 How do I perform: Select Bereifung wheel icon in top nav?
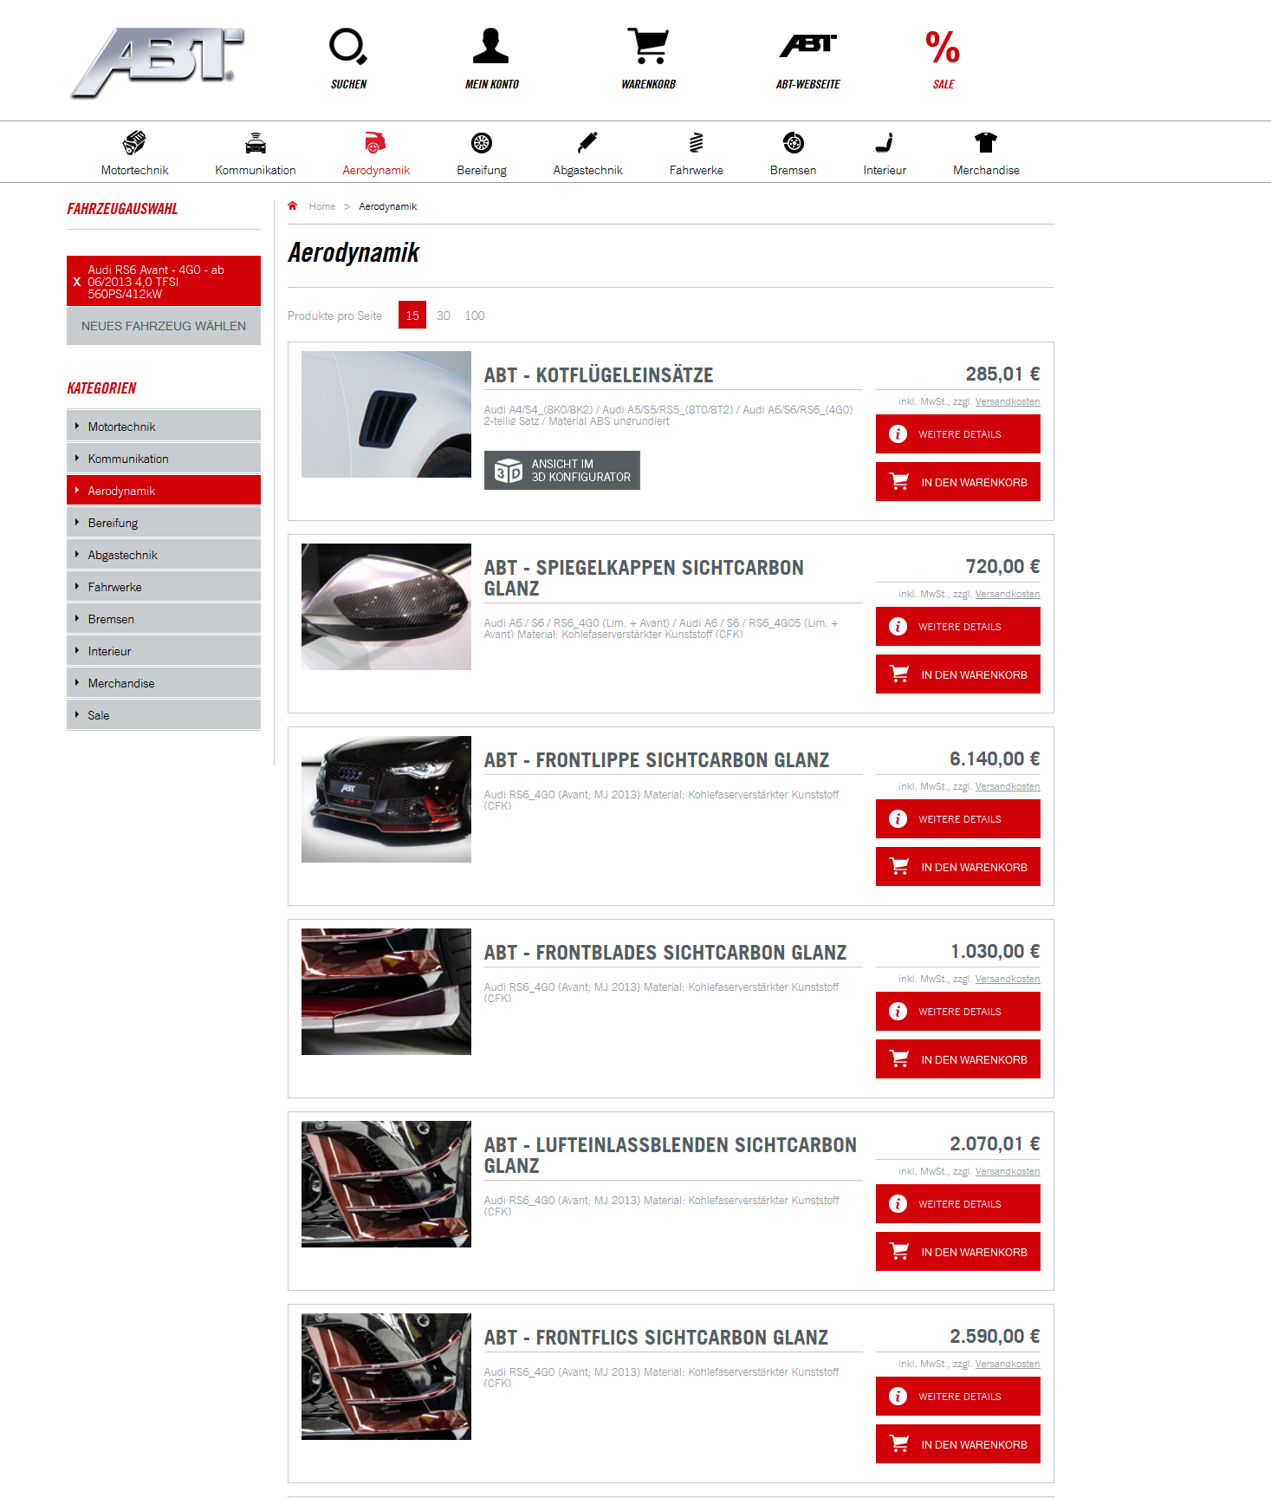tap(482, 142)
